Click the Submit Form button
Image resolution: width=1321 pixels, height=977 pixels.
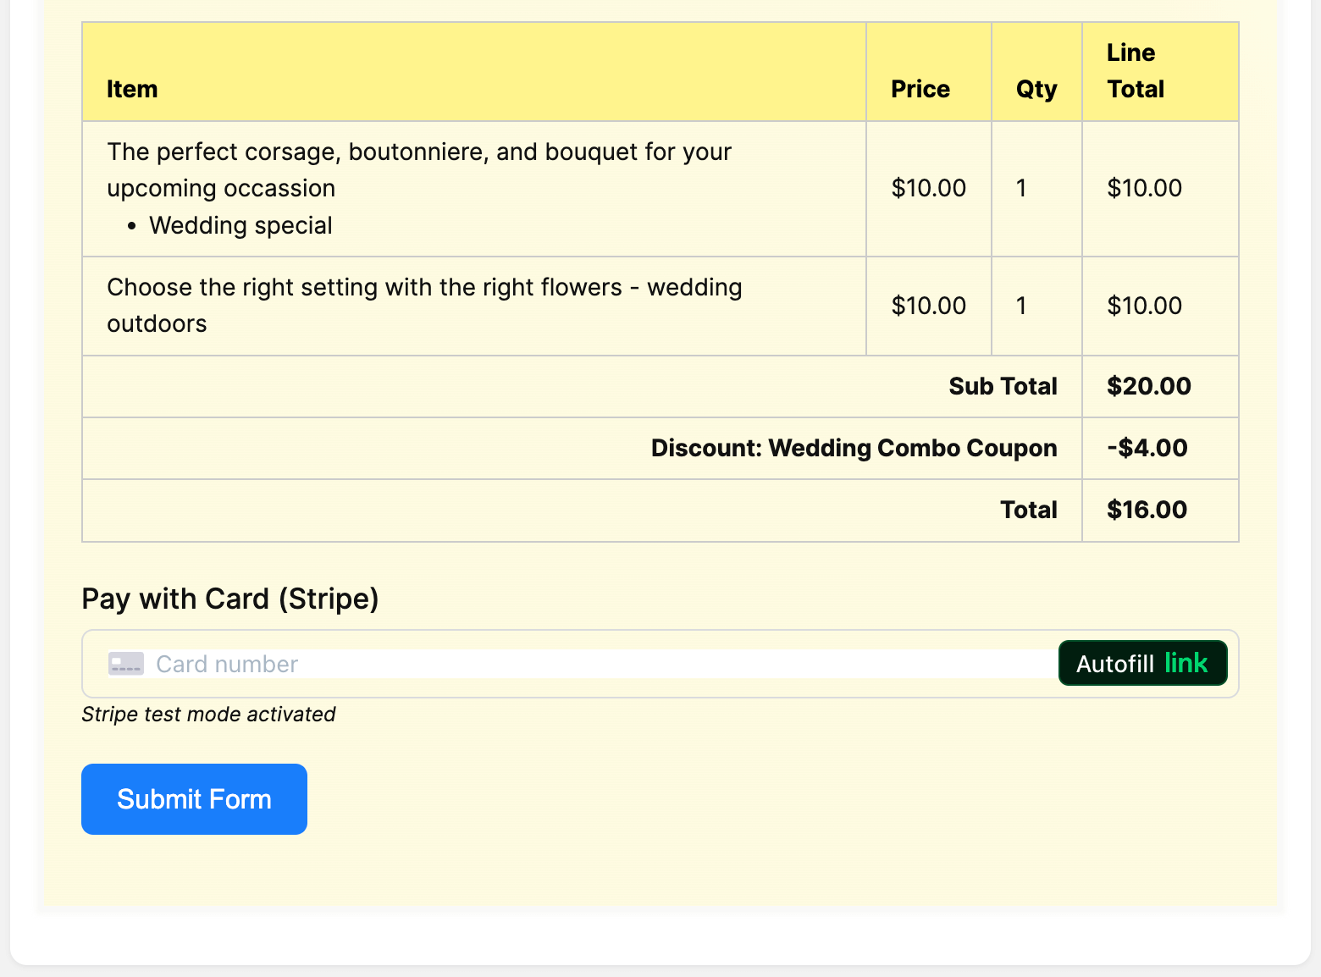pos(194,798)
